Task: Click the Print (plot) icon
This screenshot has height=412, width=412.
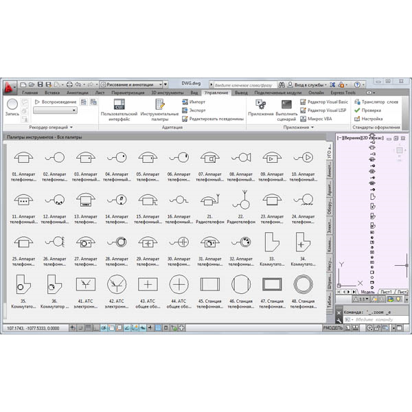Action: pos(69,84)
